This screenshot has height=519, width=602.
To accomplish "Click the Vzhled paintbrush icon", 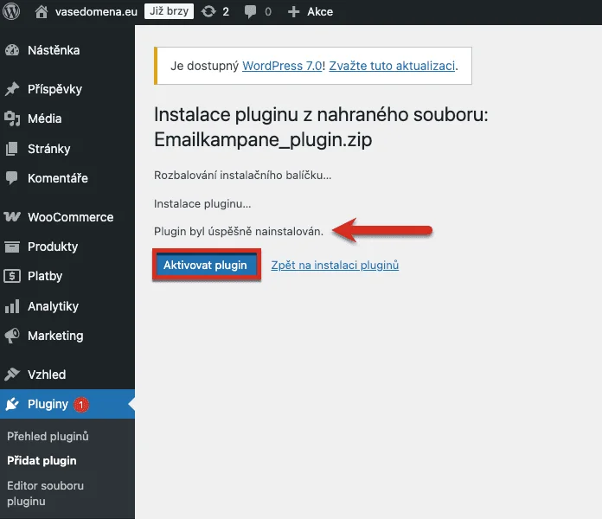I will pos(12,375).
